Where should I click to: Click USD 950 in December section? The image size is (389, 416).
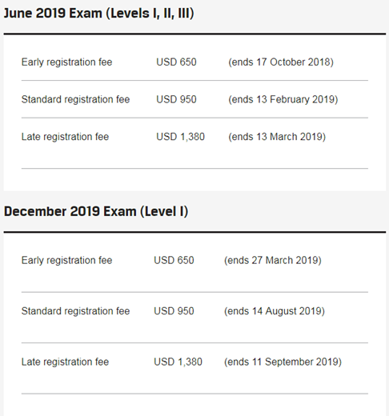174,311
